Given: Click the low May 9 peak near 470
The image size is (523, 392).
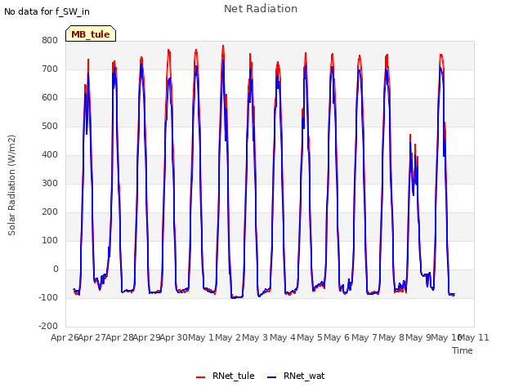Looking at the screenshot, I should (410, 135).
